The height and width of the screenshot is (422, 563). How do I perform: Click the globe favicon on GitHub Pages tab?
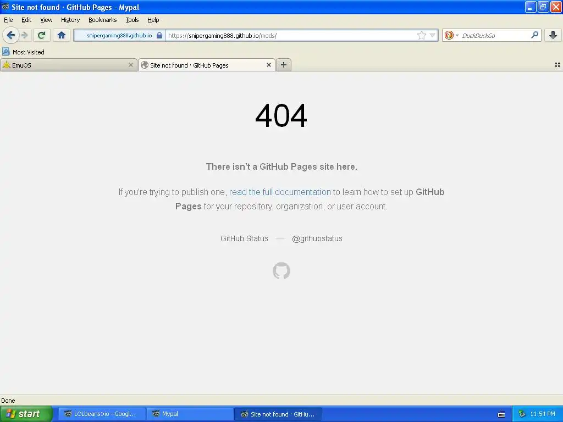click(x=145, y=65)
